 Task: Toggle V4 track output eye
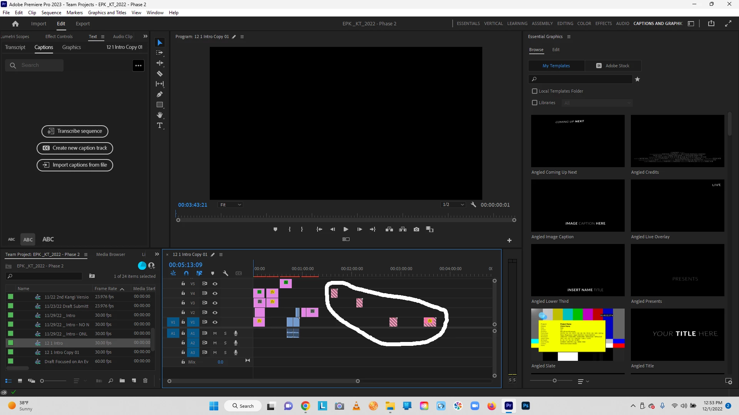tap(215, 293)
